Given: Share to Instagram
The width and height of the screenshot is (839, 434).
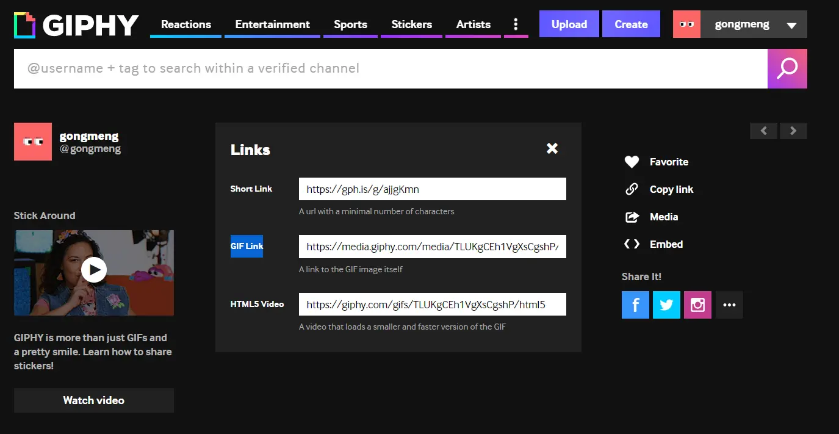Looking at the screenshot, I should tap(698, 305).
